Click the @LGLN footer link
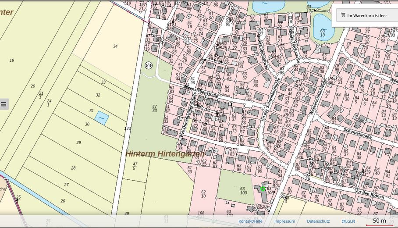The height and width of the screenshot is (228, 398). pos(348,221)
